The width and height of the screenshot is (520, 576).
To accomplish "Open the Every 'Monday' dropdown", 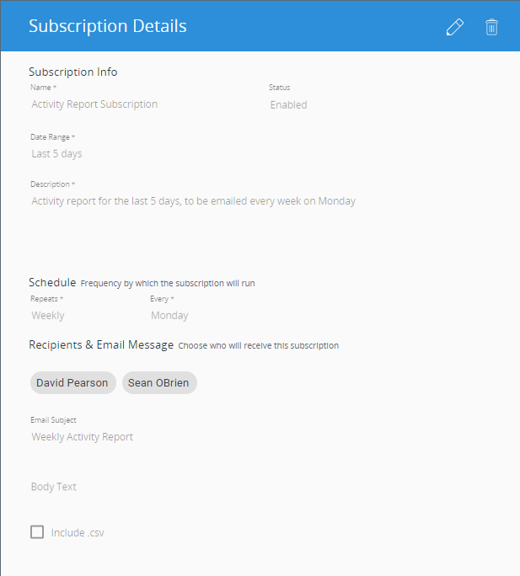I will point(169,316).
